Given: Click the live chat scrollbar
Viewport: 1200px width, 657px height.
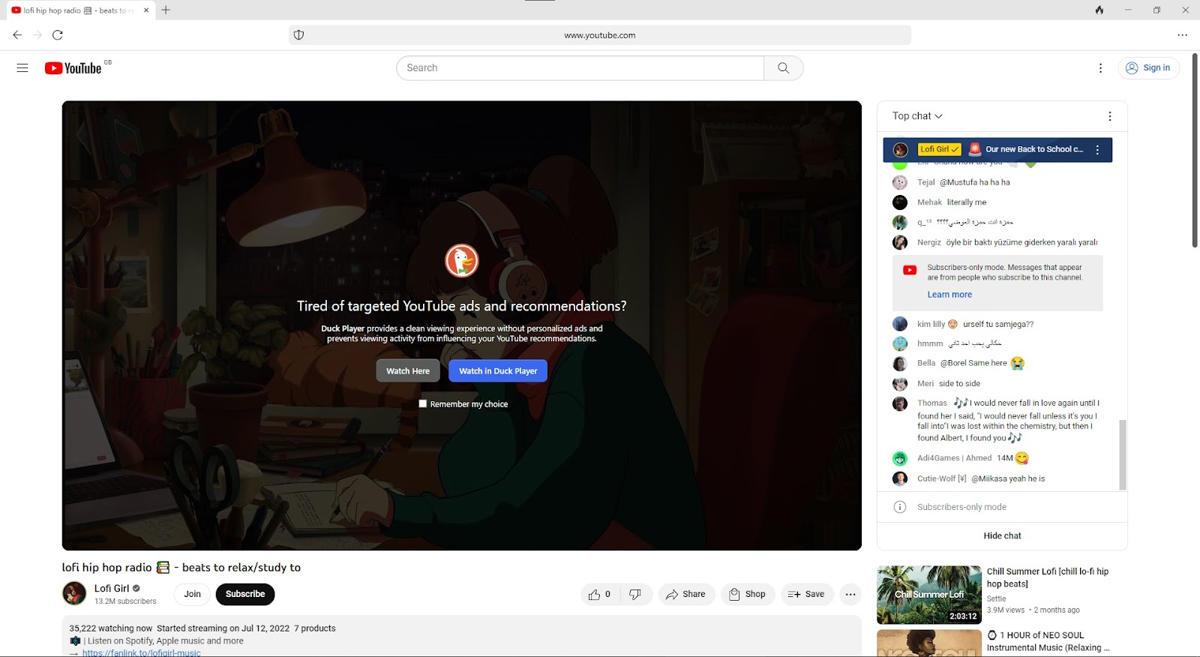Looking at the screenshot, I should pos(1123,454).
